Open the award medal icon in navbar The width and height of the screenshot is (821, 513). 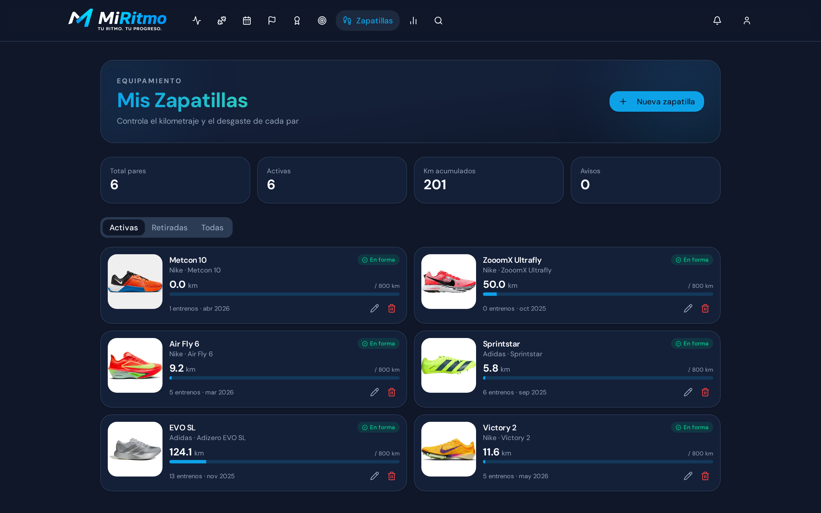[x=297, y=21]
